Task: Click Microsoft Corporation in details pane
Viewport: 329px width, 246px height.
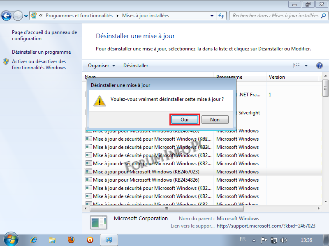Action: (141, 219)
